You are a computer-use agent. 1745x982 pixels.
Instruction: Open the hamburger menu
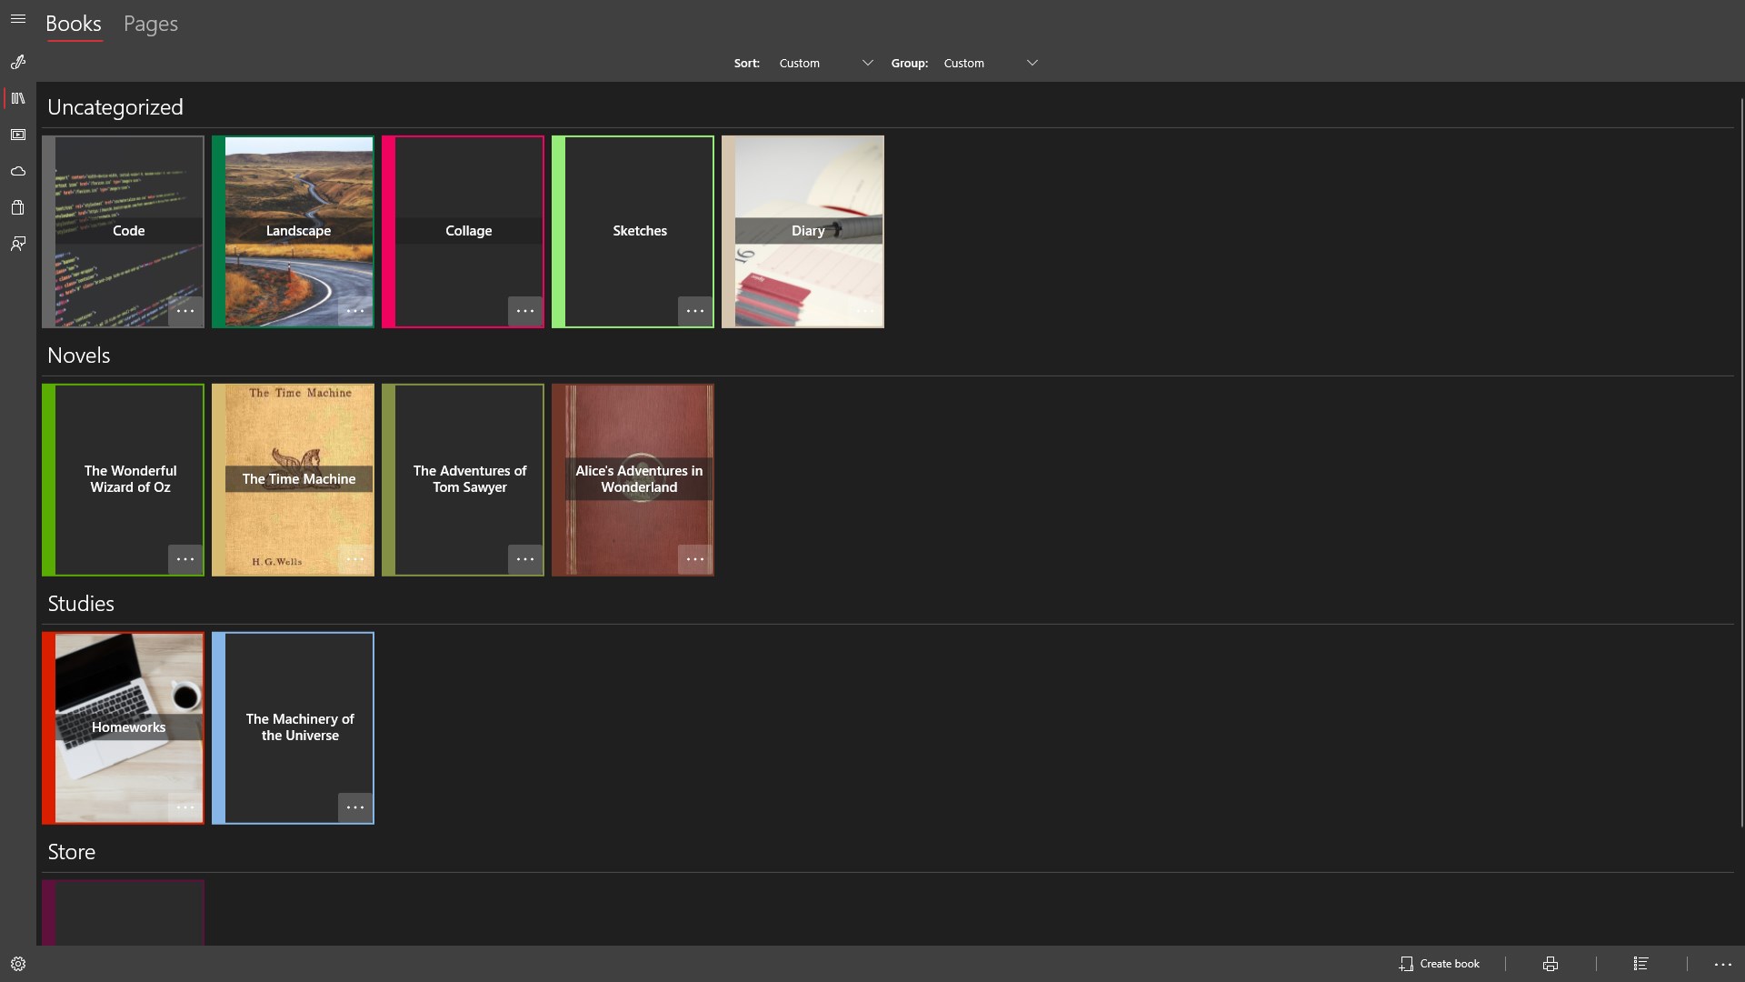pos(18,18)
